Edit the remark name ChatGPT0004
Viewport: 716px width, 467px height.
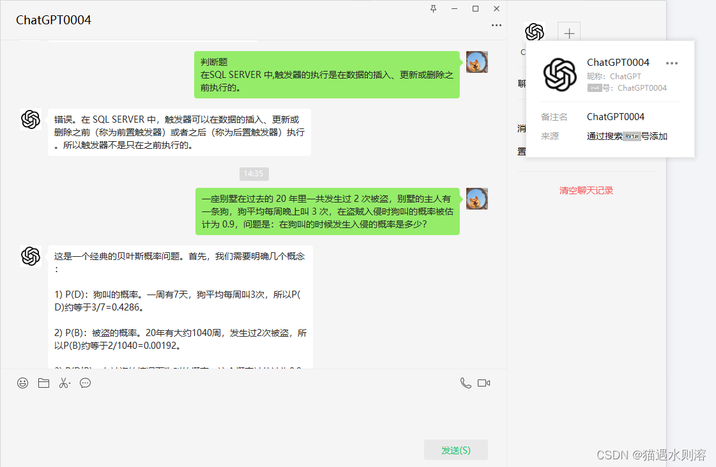coord(616,117)
